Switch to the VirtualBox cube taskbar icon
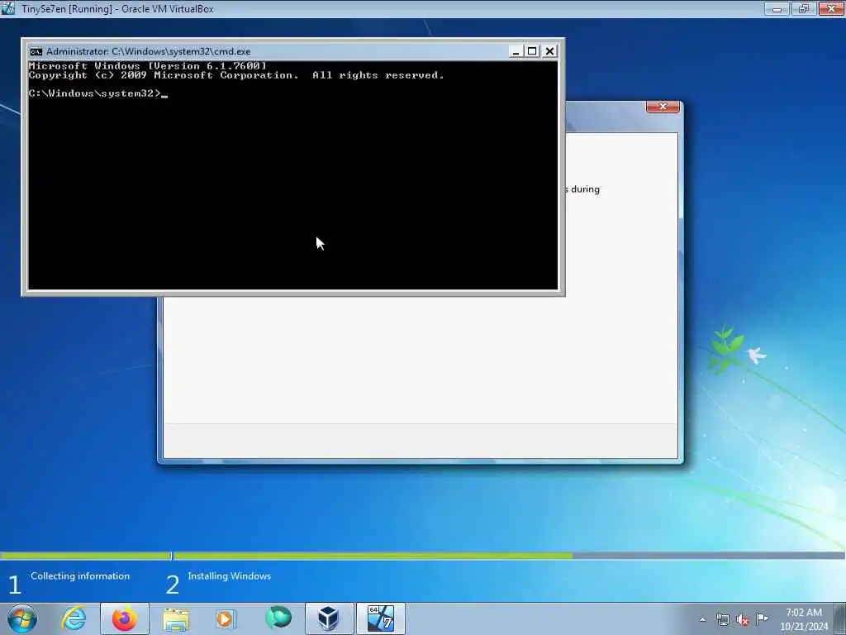 [329, 618]
